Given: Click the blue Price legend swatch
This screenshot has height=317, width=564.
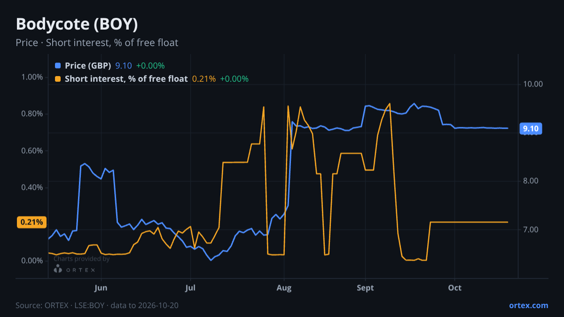Looking at the screenshot, I should pos(58,66).
